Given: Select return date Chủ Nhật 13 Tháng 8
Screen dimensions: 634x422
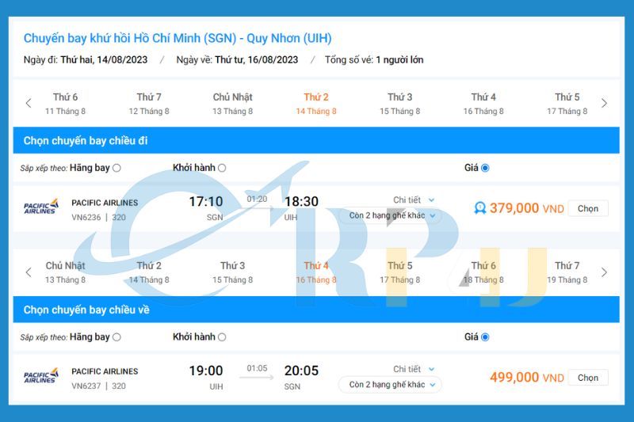Looking at the screenshot, I should 66,272.
